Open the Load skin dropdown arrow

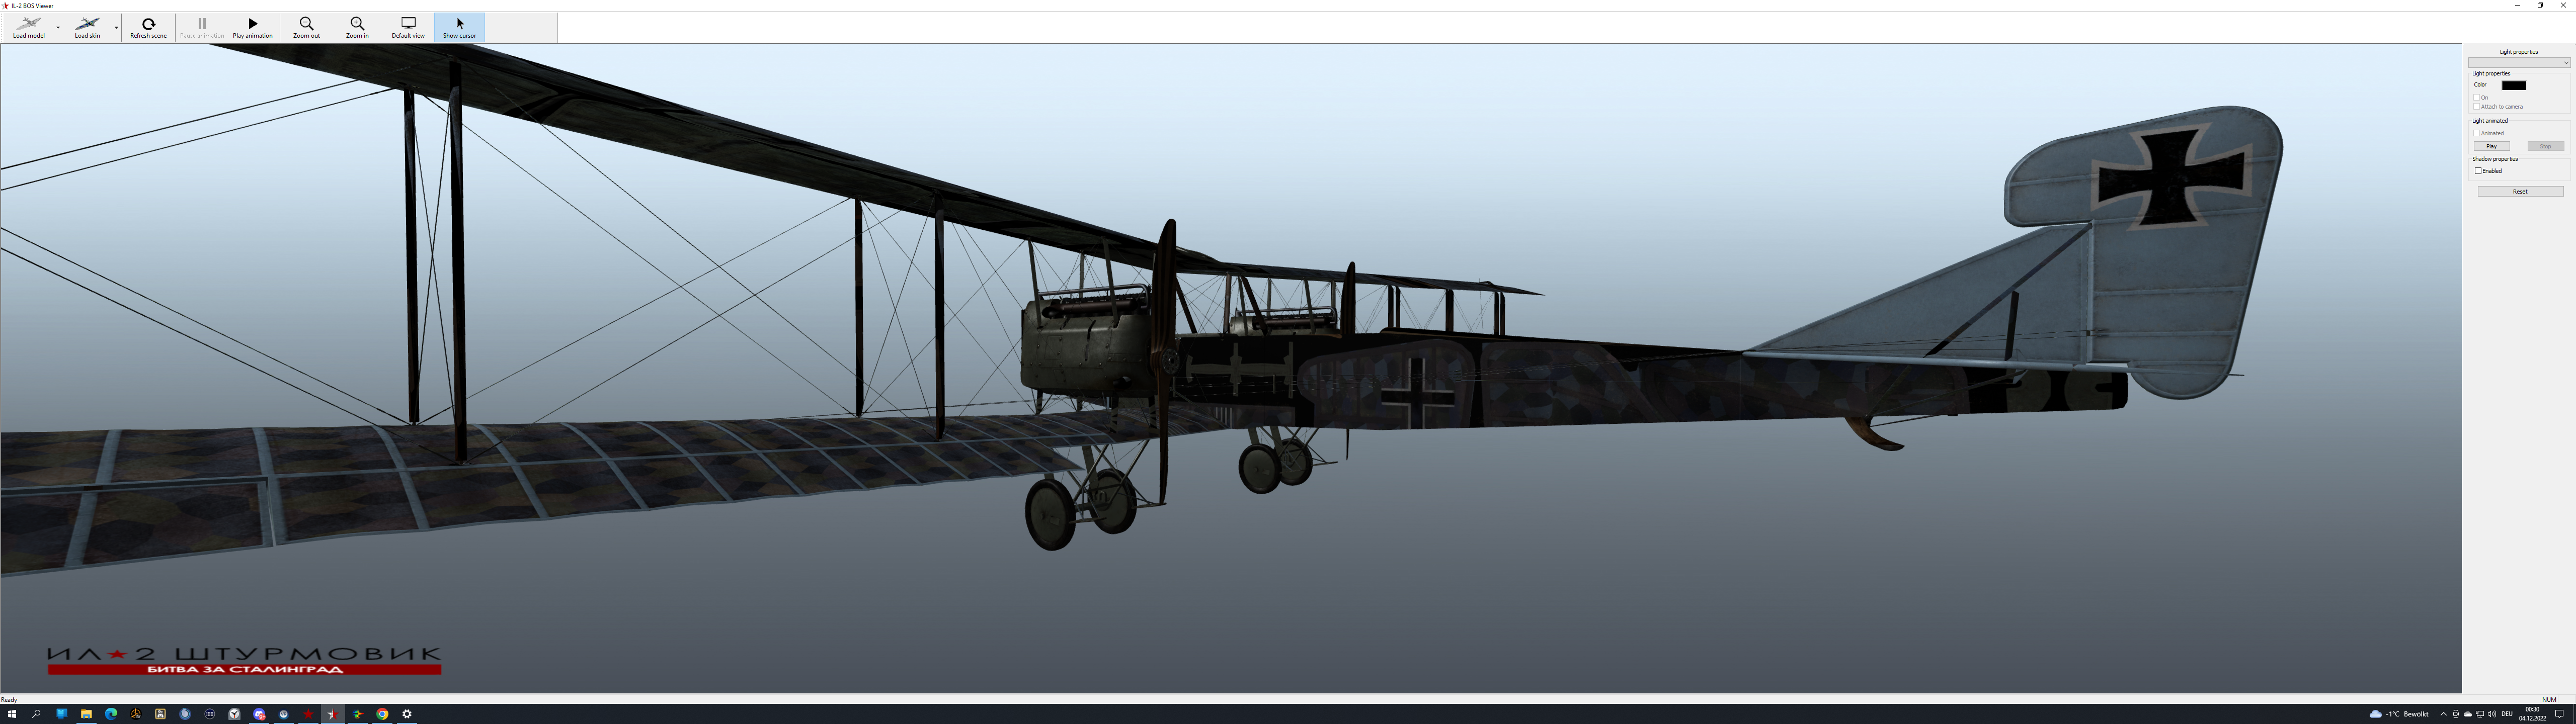117,27
